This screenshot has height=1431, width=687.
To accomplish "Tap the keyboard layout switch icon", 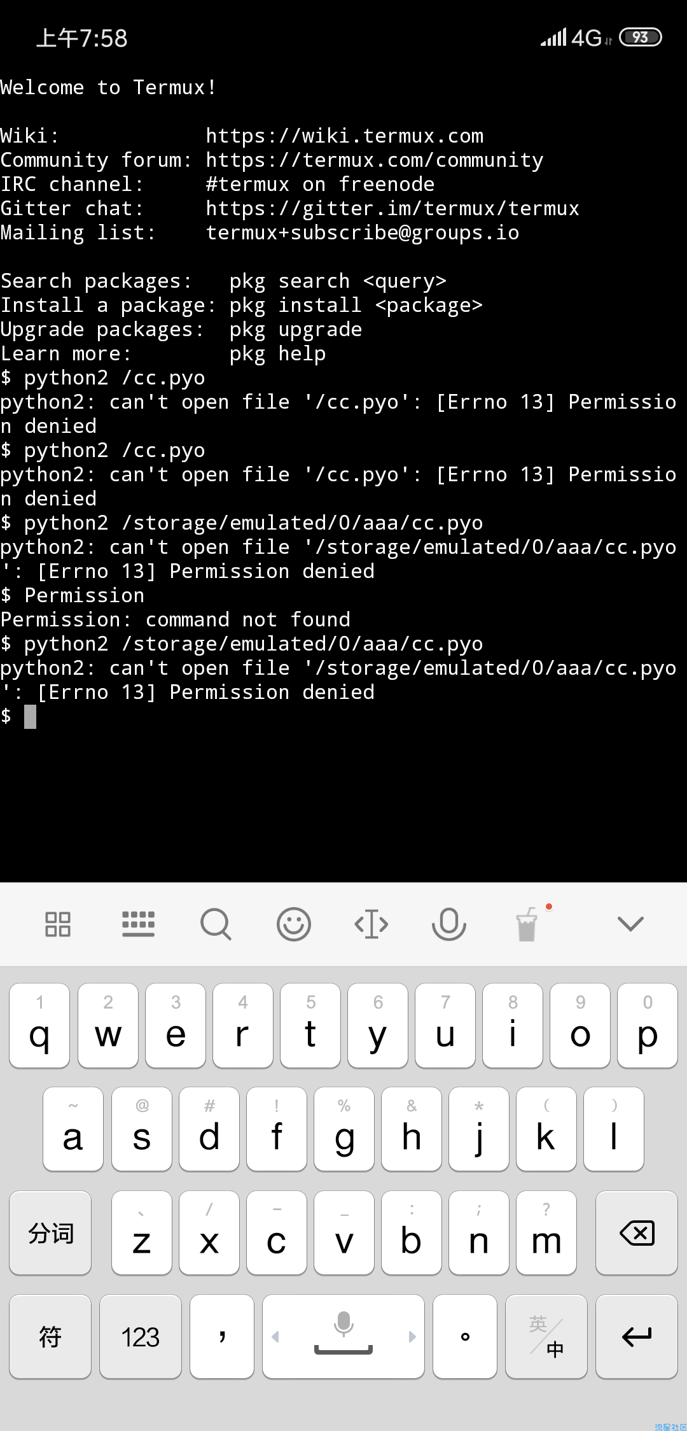I will 138,924.
